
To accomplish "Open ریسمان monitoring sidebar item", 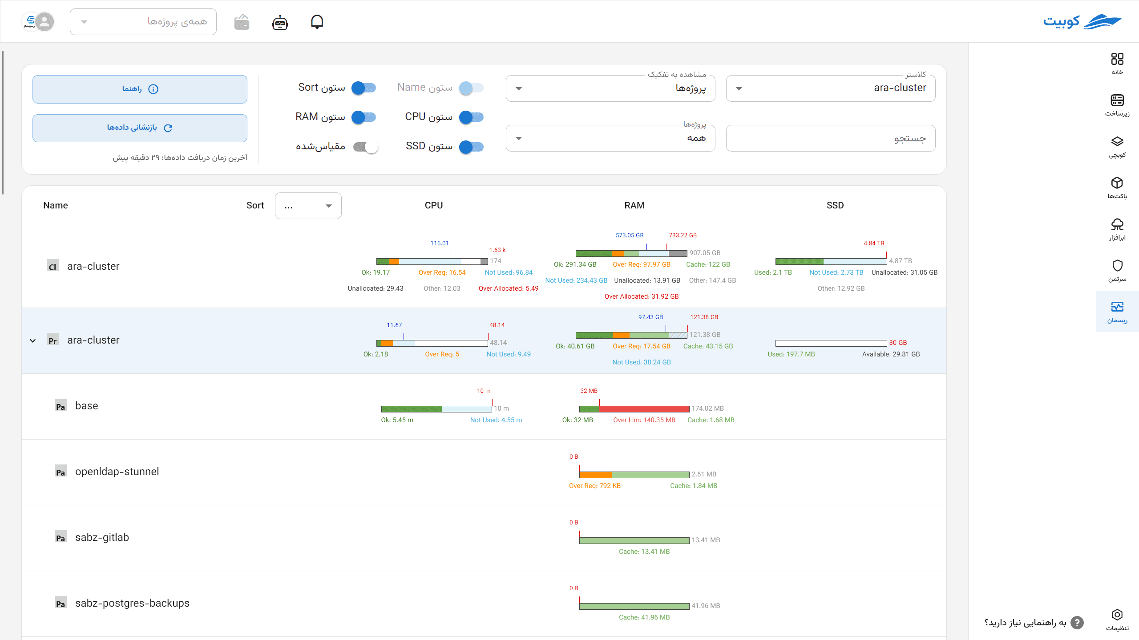I will tap(1117, 312).
